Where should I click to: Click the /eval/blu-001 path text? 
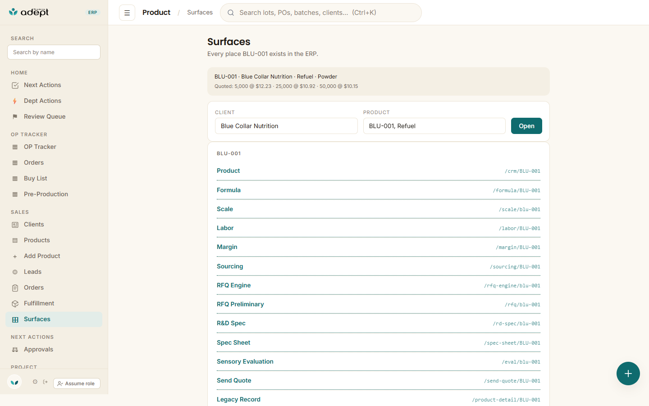(521, 362)
